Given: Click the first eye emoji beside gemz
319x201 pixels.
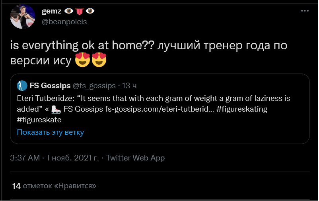Looking at the screenshot, I should tap(68, 11).
